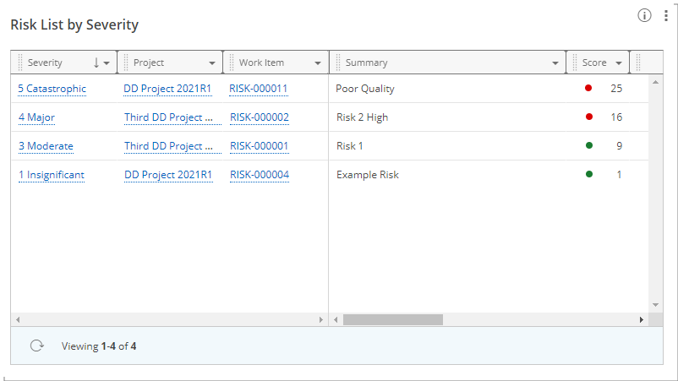The width and height of the screenshot is (678, 381).
Task: Expand the Work Item column dropdown
Action: point(317,63)
